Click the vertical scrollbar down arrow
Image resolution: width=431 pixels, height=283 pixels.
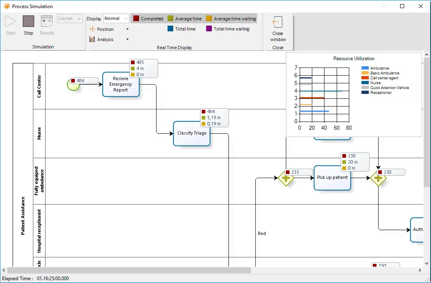click(x=427, y=263)
